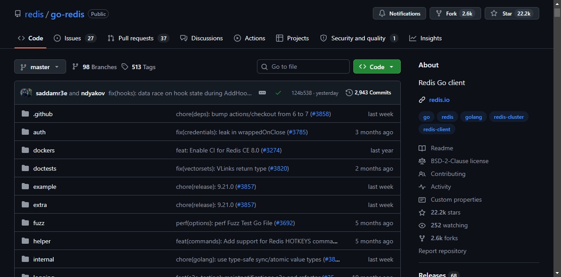Open the Pull requests tab
Screen dimensions: 561x277
coord(138,38)
